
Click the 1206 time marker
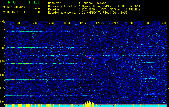tap(99, 23)
